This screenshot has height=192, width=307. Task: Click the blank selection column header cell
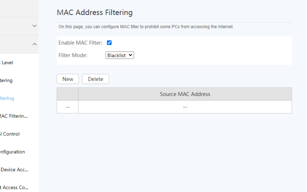pos(68,94)
